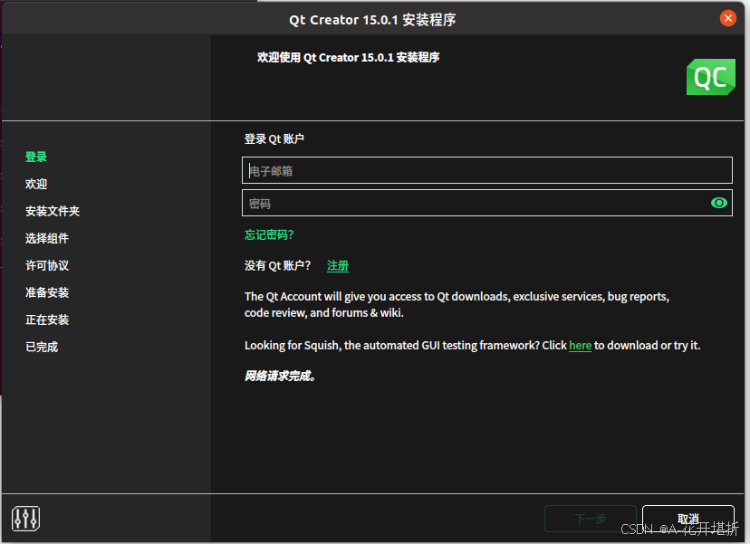Toggle password visibility with eye icon
This screenshot has width=750, height=544.
718,203
